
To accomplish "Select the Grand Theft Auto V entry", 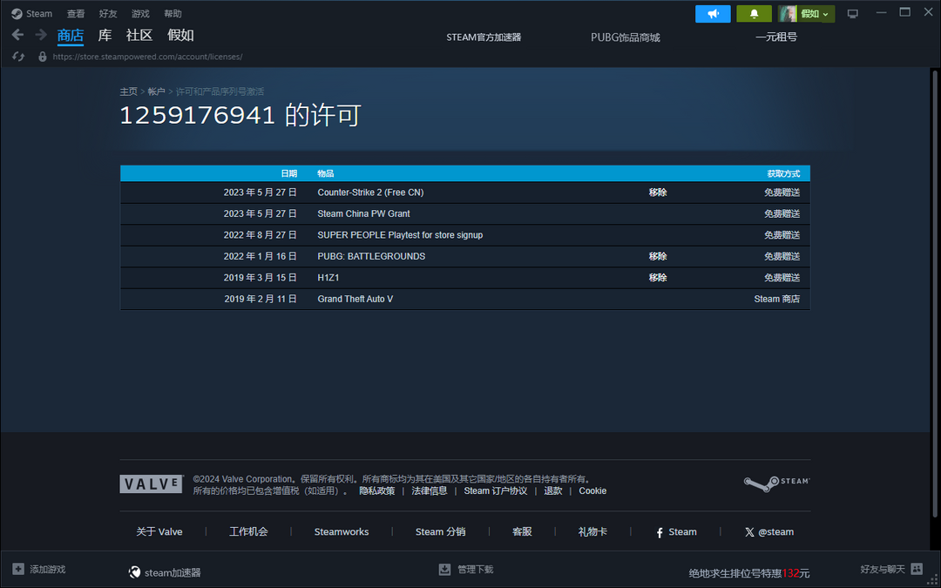I will point(355,299).
